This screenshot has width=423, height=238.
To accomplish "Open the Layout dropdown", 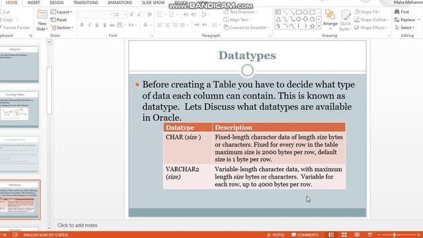I will click(61, 12).
